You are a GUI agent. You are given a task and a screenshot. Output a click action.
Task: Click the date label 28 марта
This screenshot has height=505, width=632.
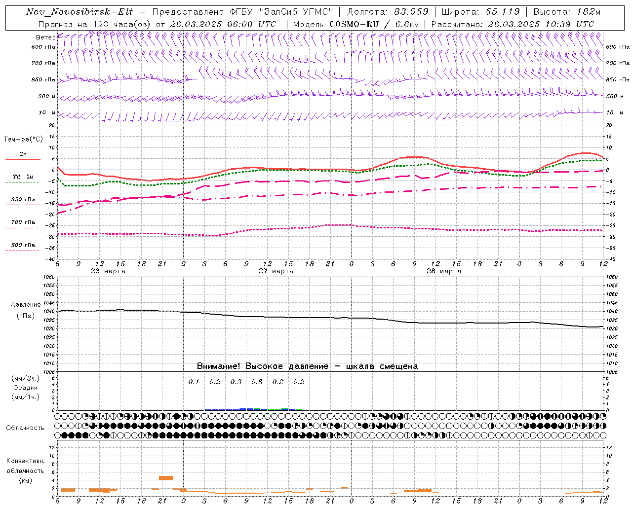pos(444,271)
